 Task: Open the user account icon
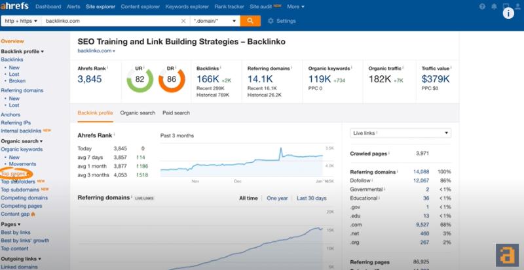click(517, 7)
